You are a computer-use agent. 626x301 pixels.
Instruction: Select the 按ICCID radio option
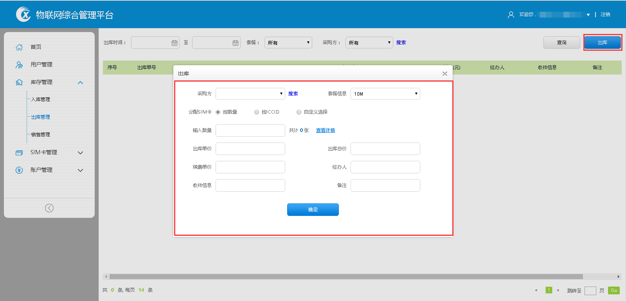257,112
